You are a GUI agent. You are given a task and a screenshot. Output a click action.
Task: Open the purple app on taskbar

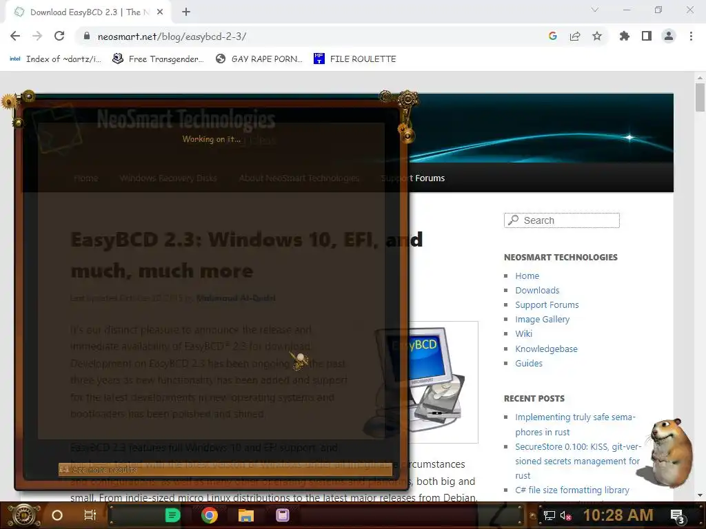pos(282,515)
